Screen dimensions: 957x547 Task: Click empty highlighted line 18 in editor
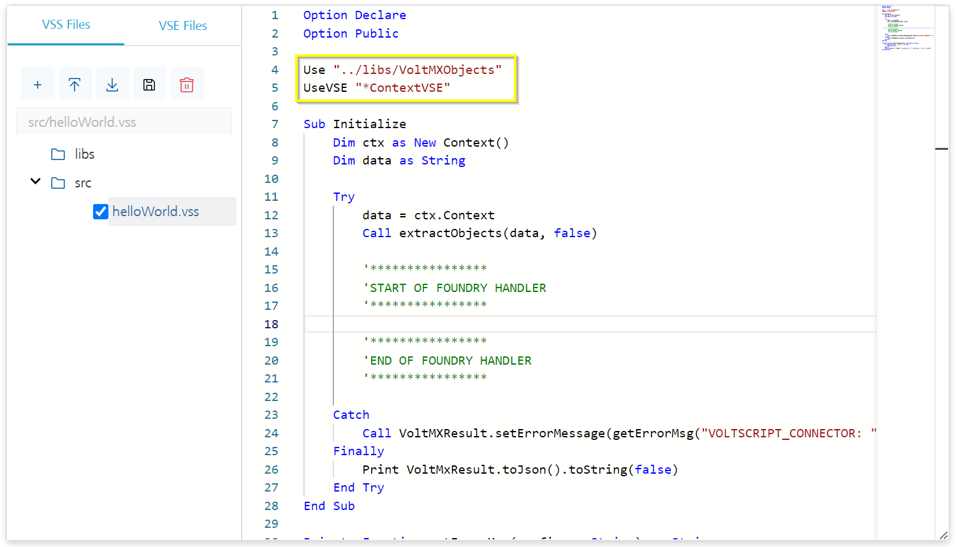(x=590, y=324)
